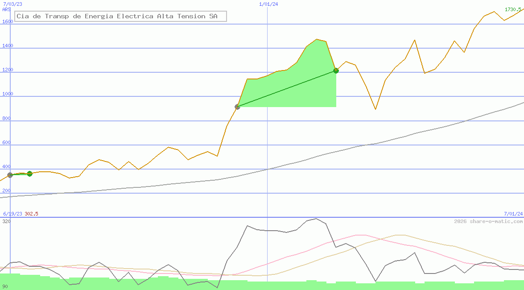The height and width of the screenshot is (290, 524).
Task: Click the 90 indicator scale label
Action: [x=5, y=287]
